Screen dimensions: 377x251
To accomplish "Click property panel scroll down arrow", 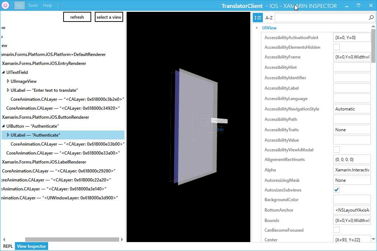I will tap(373, 239).
